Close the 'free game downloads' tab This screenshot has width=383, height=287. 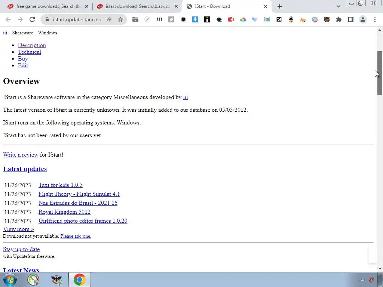pos(87,6)
